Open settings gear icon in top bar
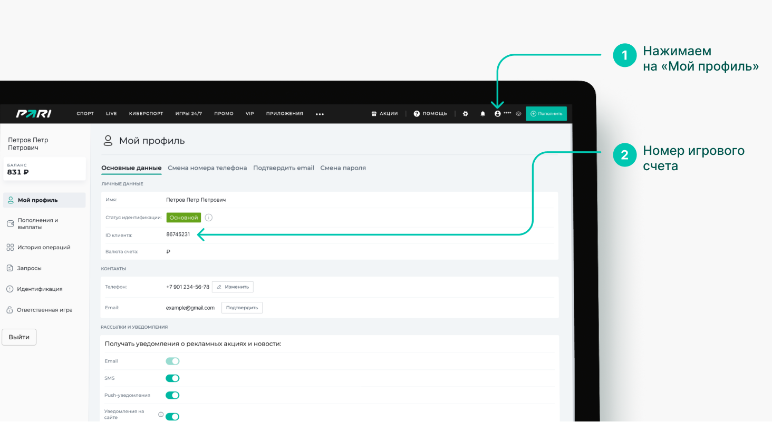The height and width of the screenshot is (422, 772). click(x=465, y=113)
